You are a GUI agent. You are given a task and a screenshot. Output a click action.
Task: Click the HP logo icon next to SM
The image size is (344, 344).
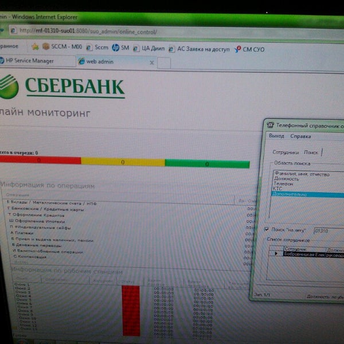click(x=115, y=48)
